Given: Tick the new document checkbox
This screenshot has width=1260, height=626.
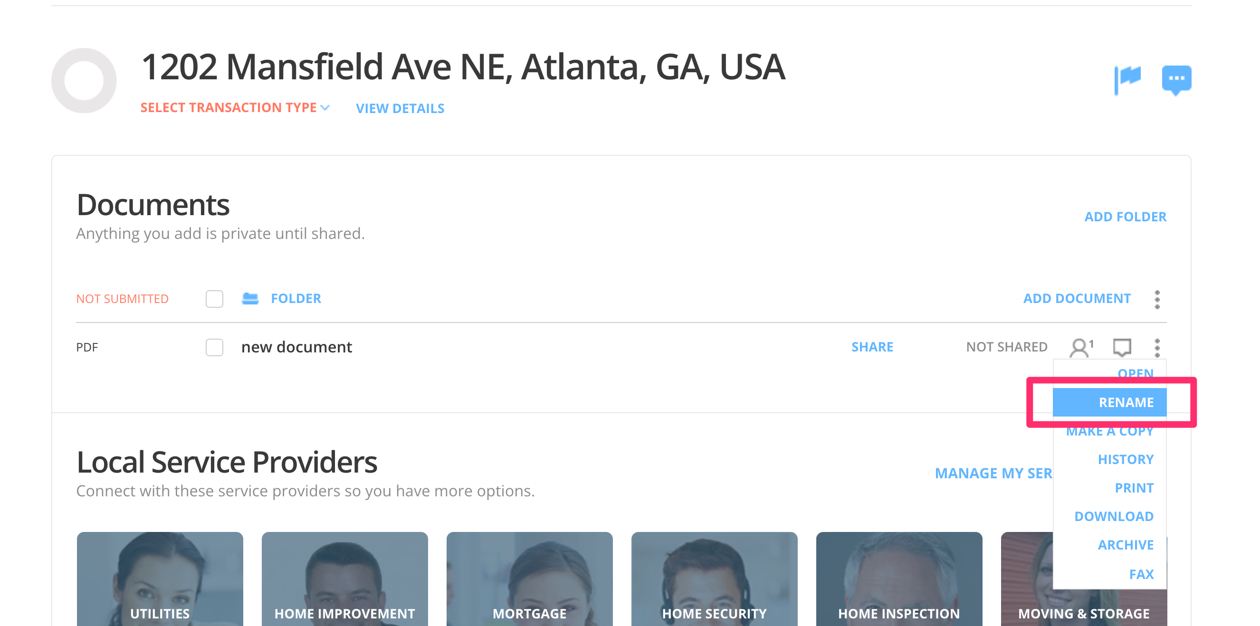Looking at the screenshot, I should (x=214, y=347).
